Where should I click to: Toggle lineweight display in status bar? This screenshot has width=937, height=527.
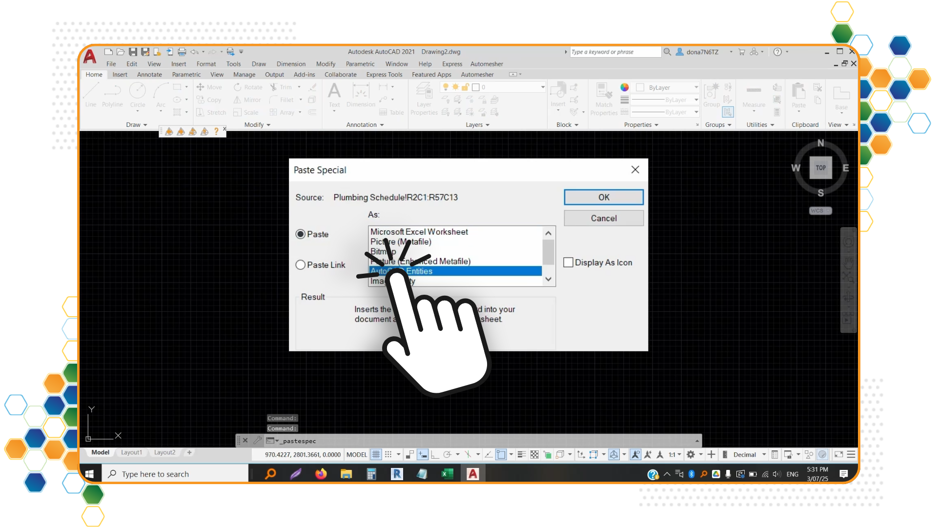point(521,454)
